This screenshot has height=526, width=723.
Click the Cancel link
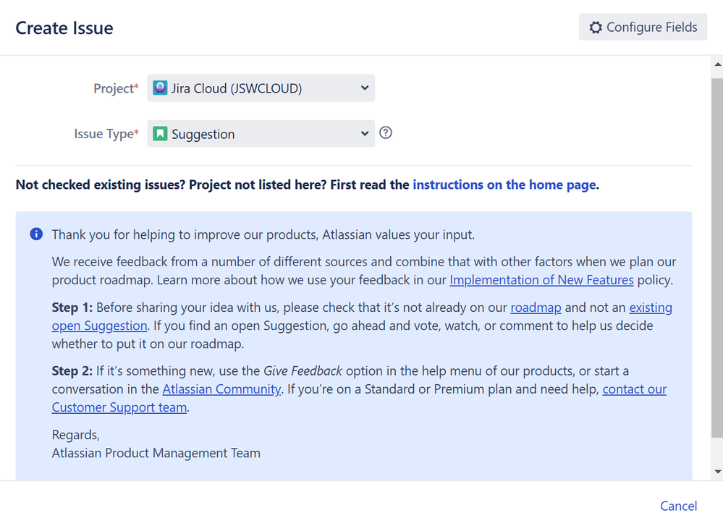678,506
